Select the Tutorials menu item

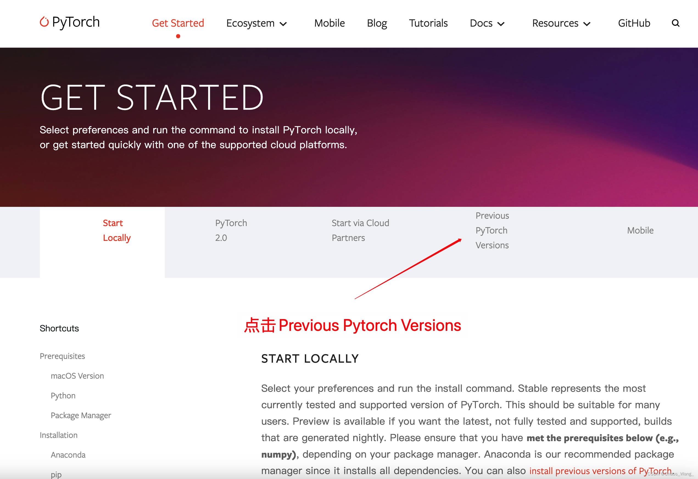pyautogui.click(x=428, y=23)
